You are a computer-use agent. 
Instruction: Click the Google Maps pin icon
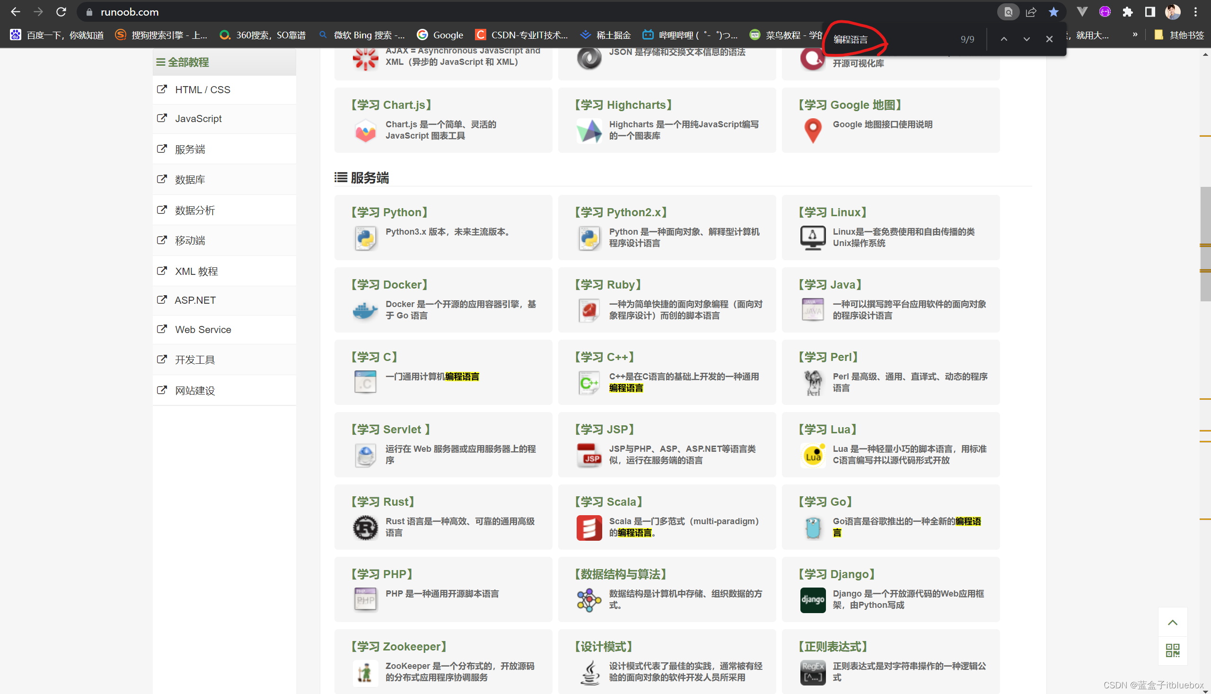813,130
